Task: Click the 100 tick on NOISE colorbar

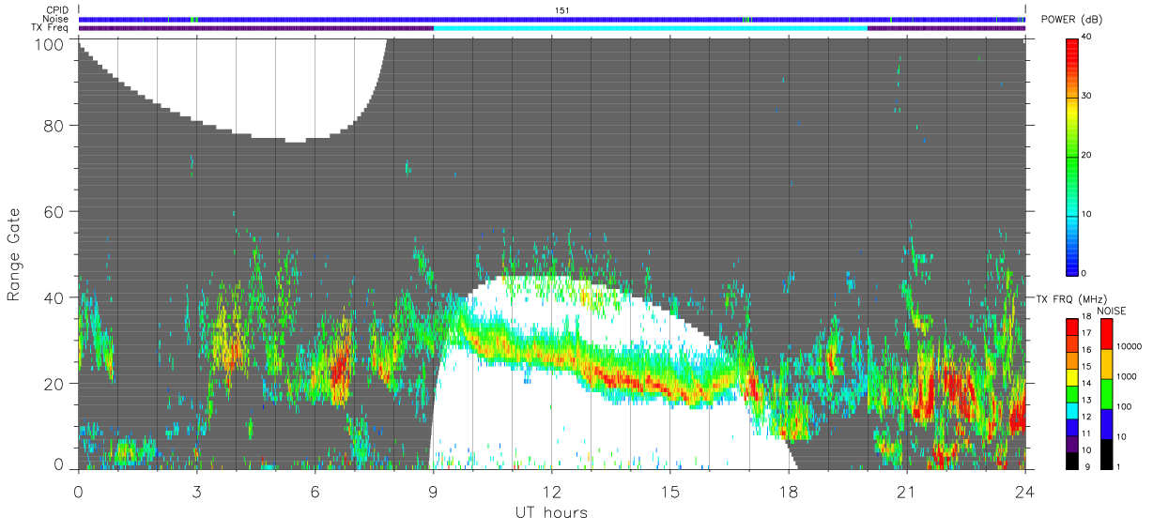Action: click(x=1124, y=406)
